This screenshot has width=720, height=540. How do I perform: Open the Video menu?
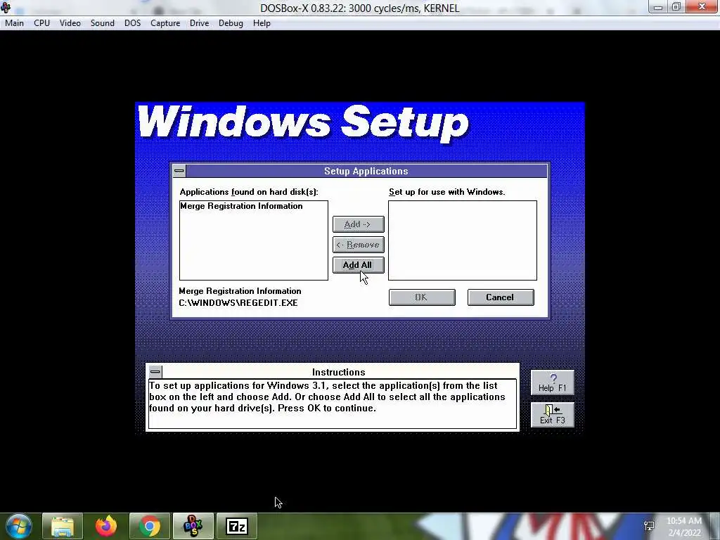70,23
